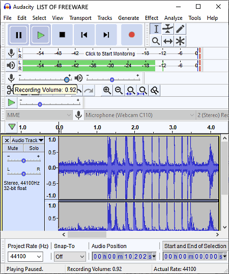
Task: Open the Start and End of Selection dropdown
Action: 195,246
